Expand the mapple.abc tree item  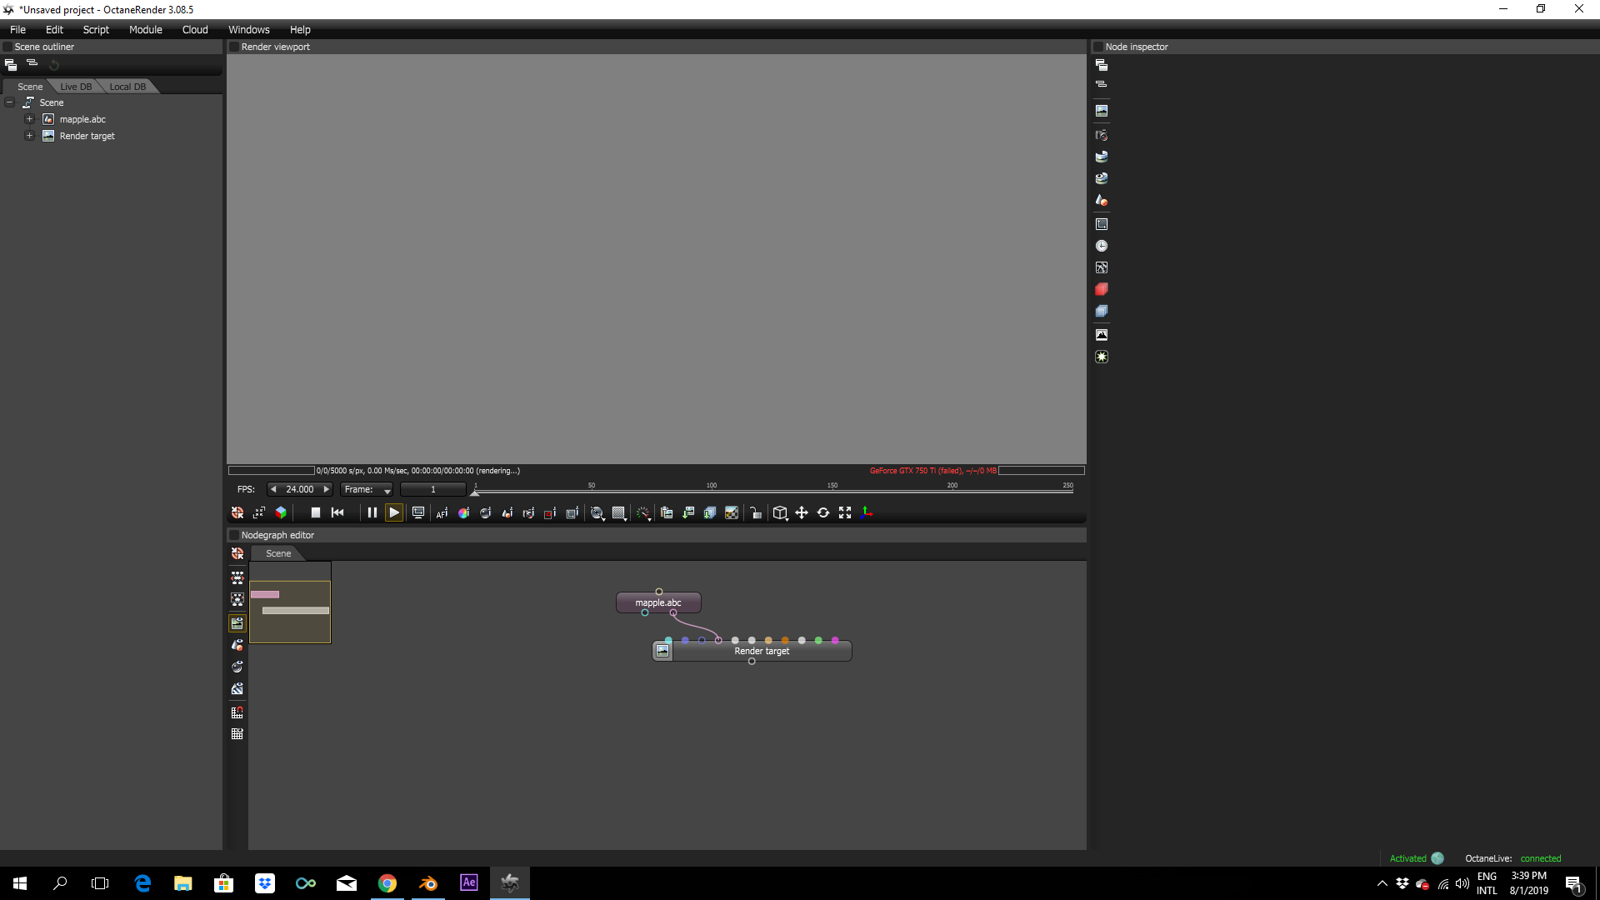[29, 119]
